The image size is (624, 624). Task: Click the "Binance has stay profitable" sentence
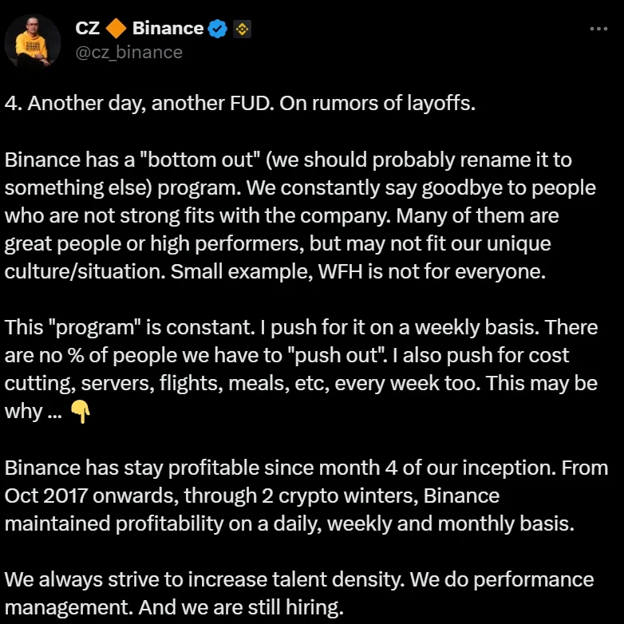pos(280,468)
